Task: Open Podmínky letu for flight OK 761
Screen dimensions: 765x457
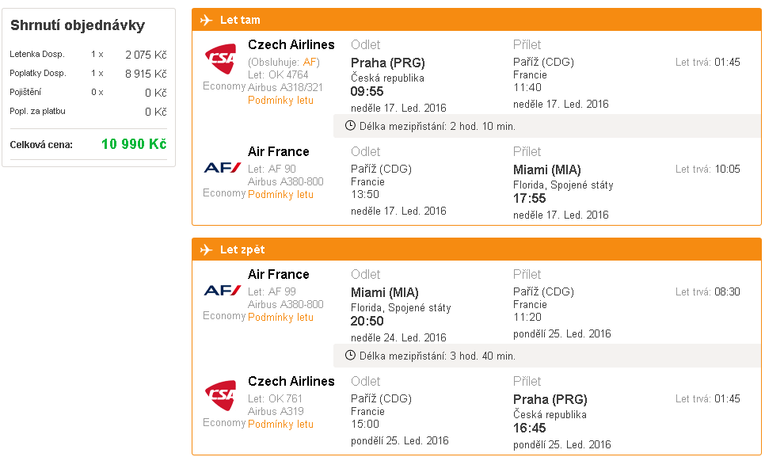Action: [x=280, y=425]
